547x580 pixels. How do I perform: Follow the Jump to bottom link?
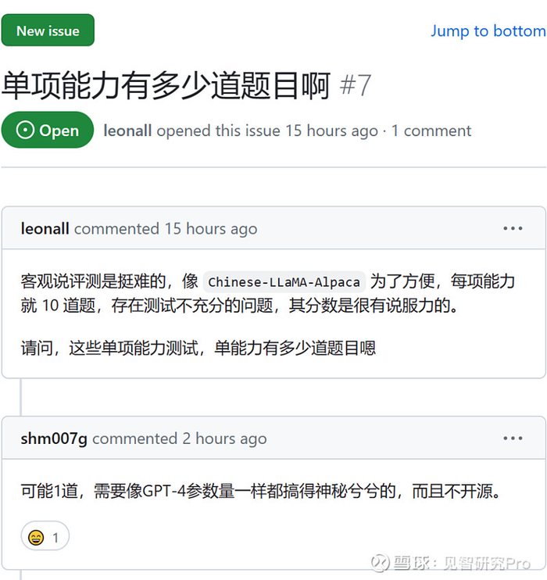[x=488, y=31]
